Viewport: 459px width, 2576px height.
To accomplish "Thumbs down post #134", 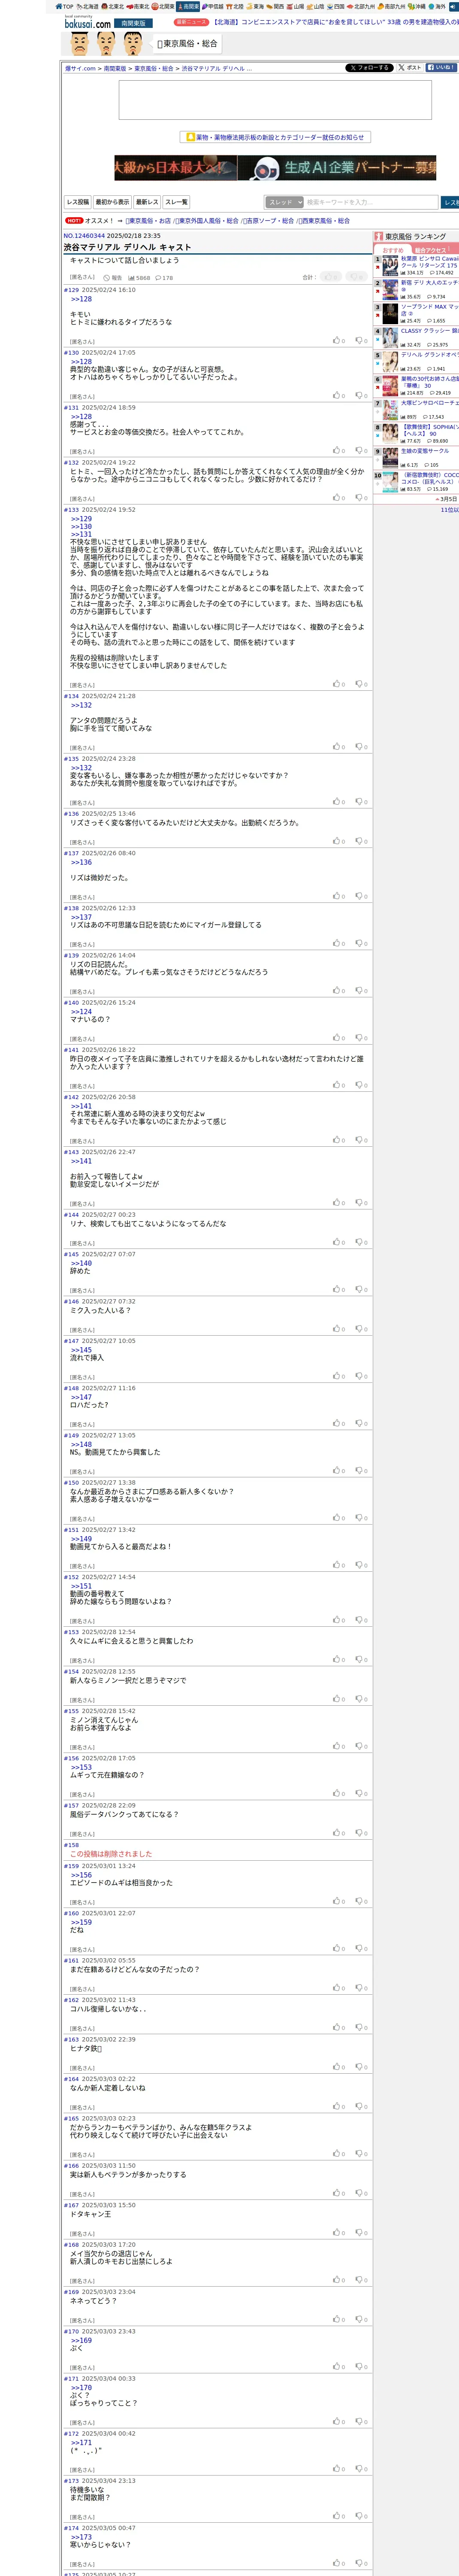I will (x=361, y=747).
